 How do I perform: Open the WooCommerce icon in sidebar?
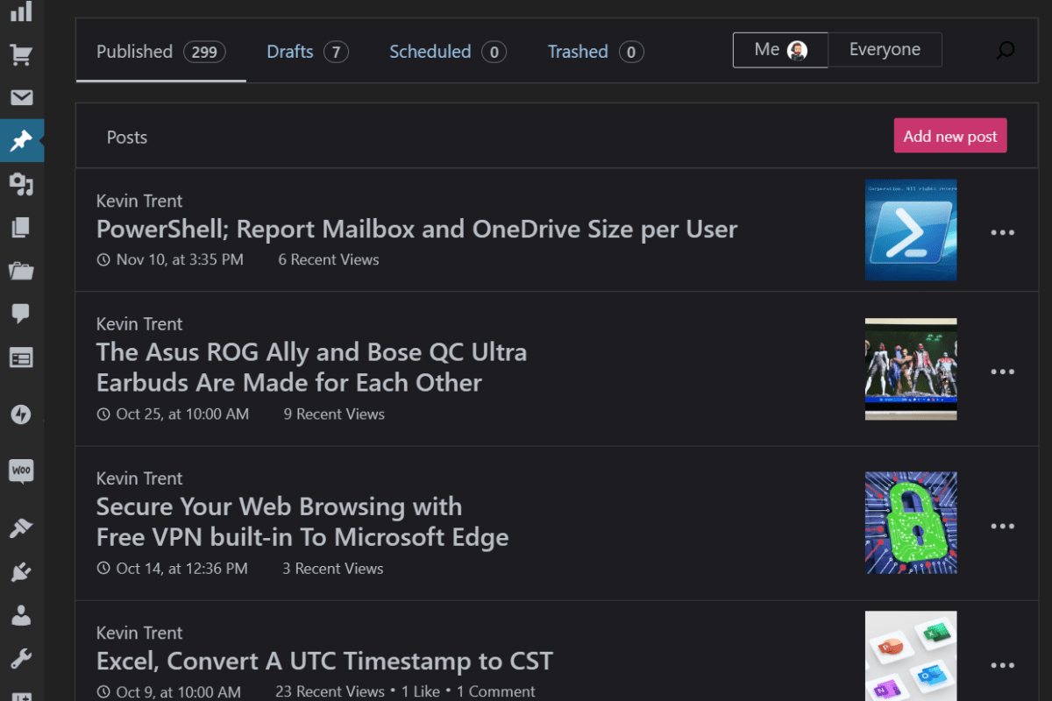pyautogui.click(x=21, y=471)
